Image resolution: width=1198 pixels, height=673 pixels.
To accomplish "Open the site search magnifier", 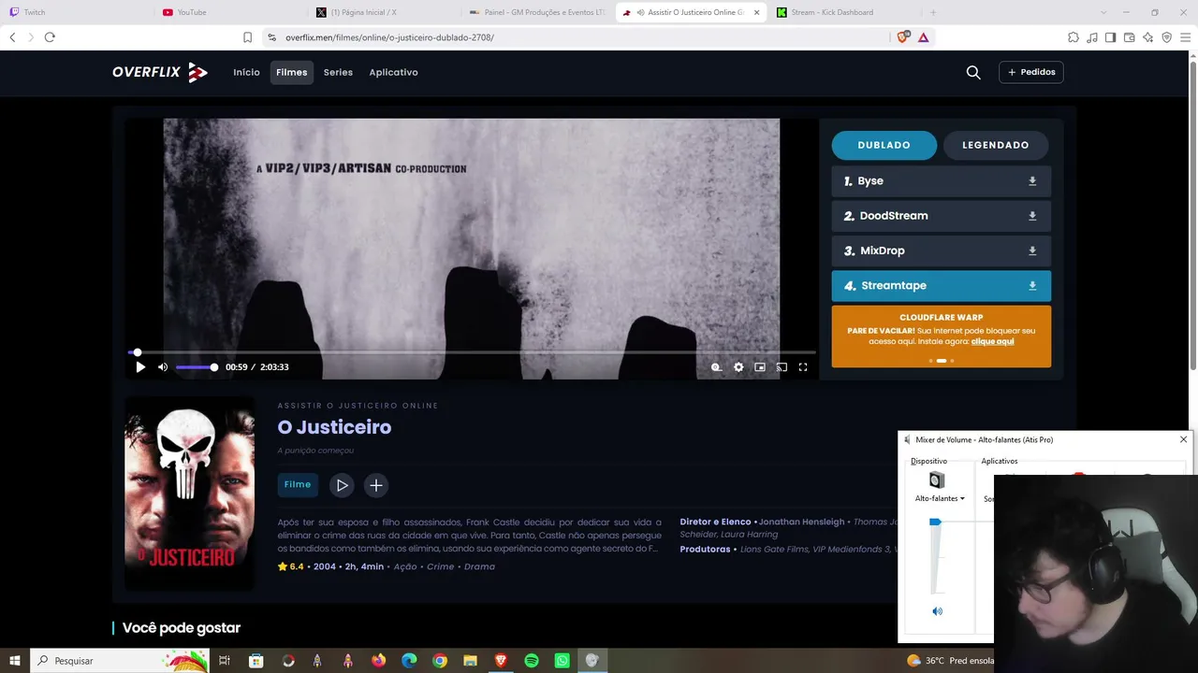I will tap(973, 72).
